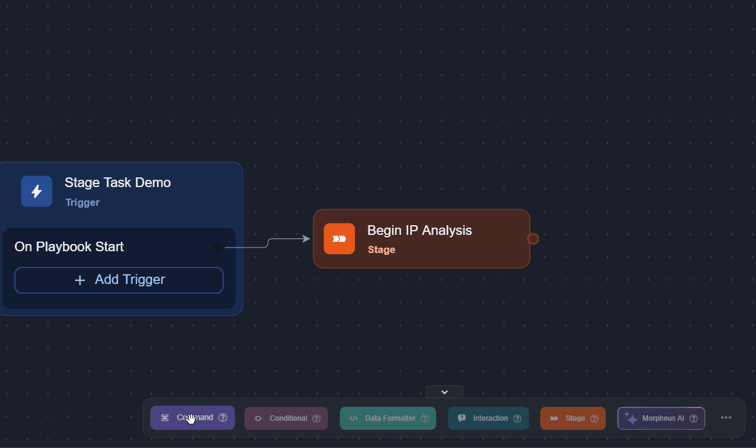
Task: Click the On Playbook Start output connector
Action: (219, 247)
